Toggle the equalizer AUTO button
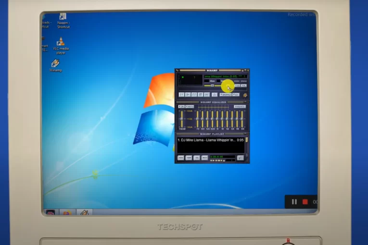This screenshot has width=368, height=245. (x=190, y=107)
